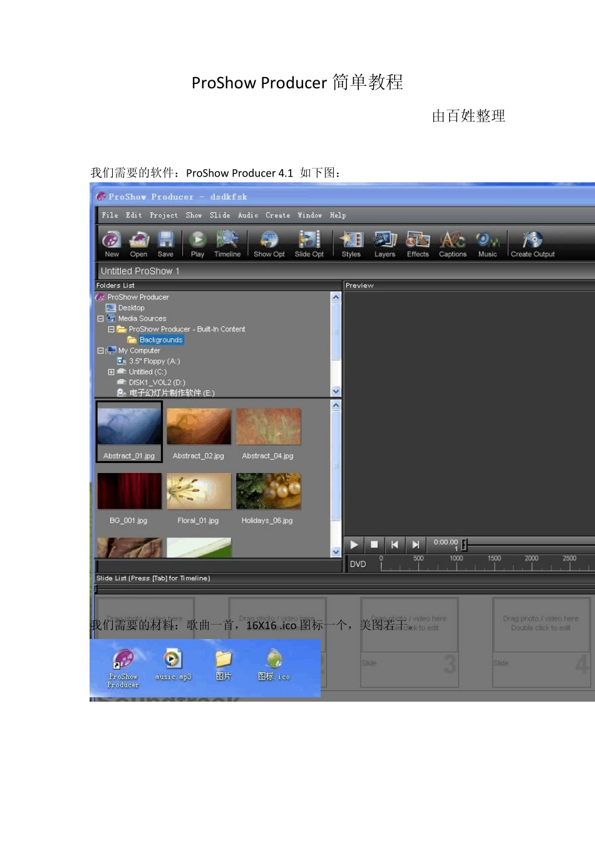The height and width of the screenshot is (842, 595).
Task: Select Desktop in the folders list
Action: (125, 308)
